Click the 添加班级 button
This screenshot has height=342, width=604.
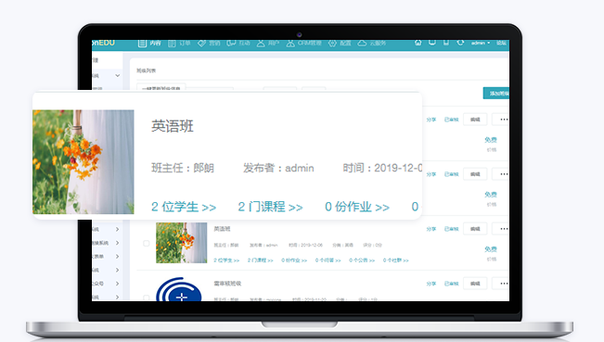[496, 93]
